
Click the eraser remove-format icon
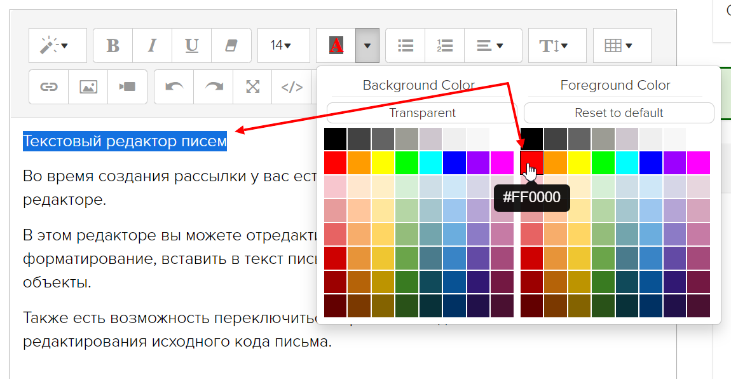[x=231, y=46]
